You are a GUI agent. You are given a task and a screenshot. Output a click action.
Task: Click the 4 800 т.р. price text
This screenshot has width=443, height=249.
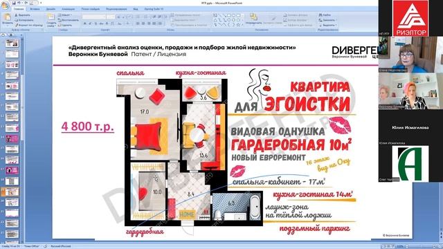click(88, 126)
